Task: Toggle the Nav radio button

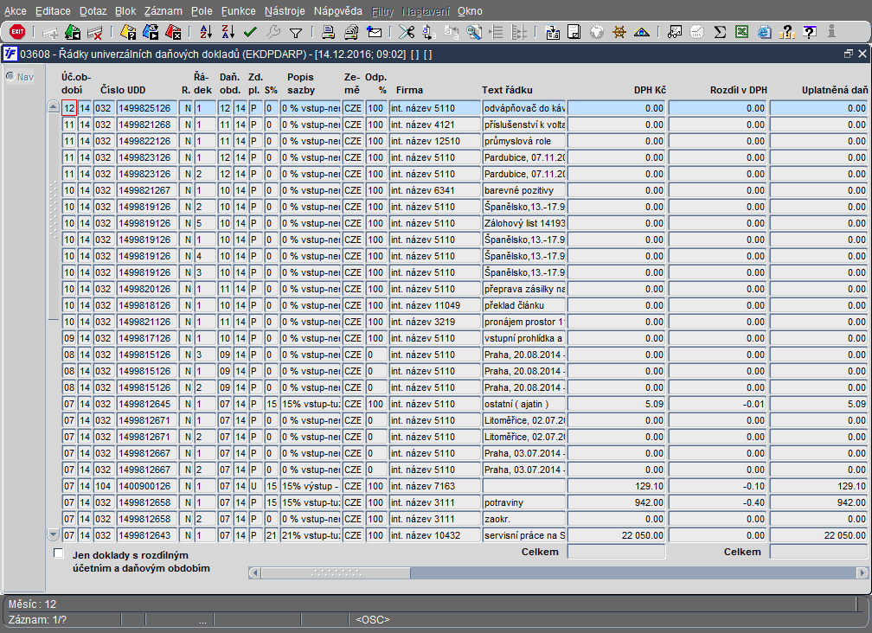Action: 10,76
